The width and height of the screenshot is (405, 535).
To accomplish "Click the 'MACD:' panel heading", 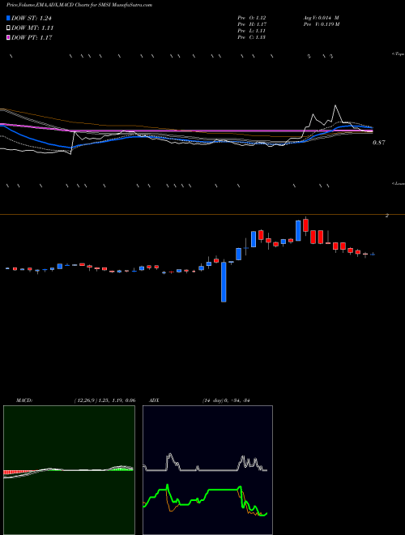I will click(24, 400).
